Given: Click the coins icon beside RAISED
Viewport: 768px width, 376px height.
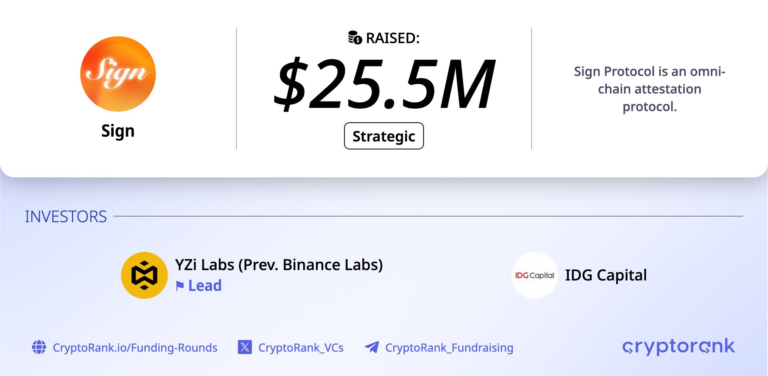Looking at the screenshot, I should (355, 38).
